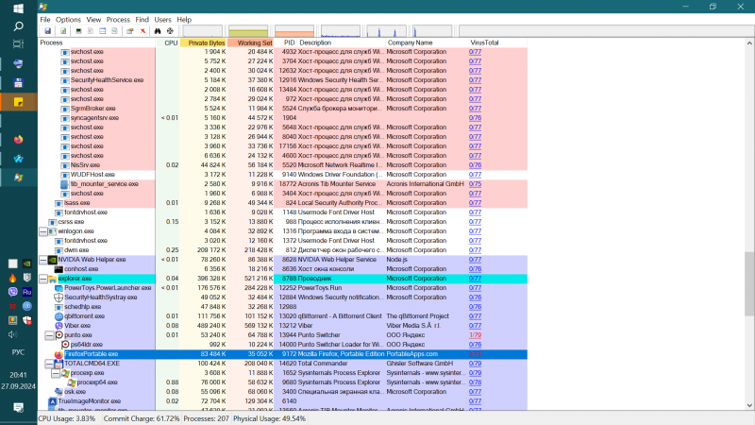This screenshot has height=425, width=755.
Task: Open the Users menu
Action: pyautogui.click(x=162, y=20)
